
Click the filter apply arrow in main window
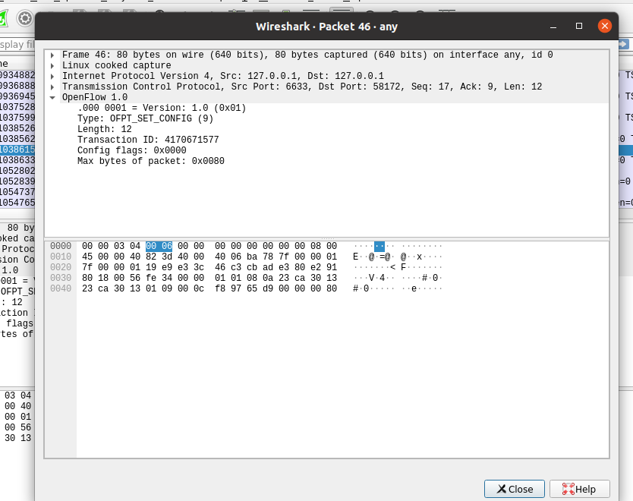click(x=624, y=44)
